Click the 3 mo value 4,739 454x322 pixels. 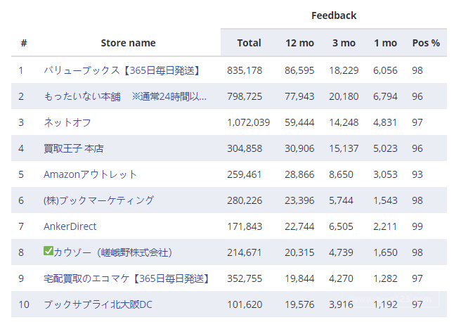click(341, 252)
